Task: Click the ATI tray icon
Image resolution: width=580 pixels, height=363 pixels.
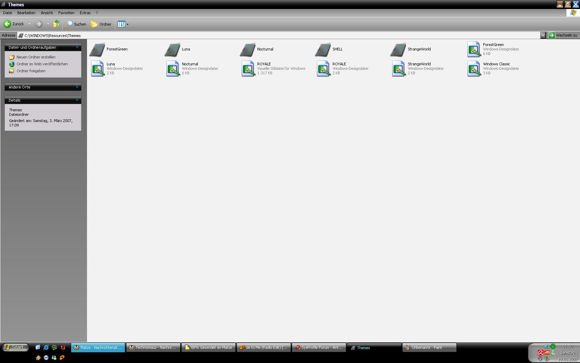Action: click(547, 353)
